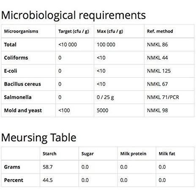Viewport: 196px width, 196px height.
Task: Click the Max (cfu / g) header
Action: (x=110, y=31)
